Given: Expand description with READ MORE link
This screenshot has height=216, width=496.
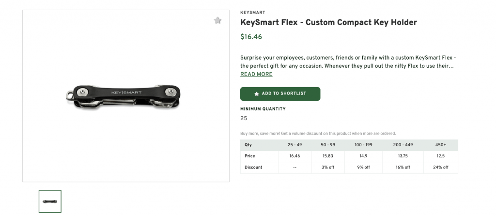Looking at the screenshot, I should tap(256, 74).
